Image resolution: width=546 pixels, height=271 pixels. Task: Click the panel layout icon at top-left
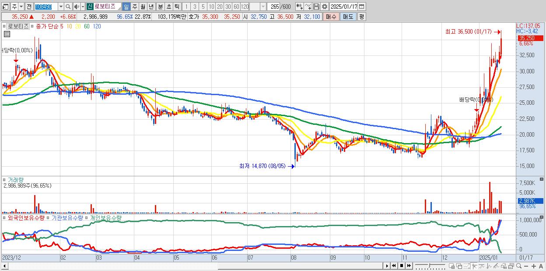tap(5, 7)
